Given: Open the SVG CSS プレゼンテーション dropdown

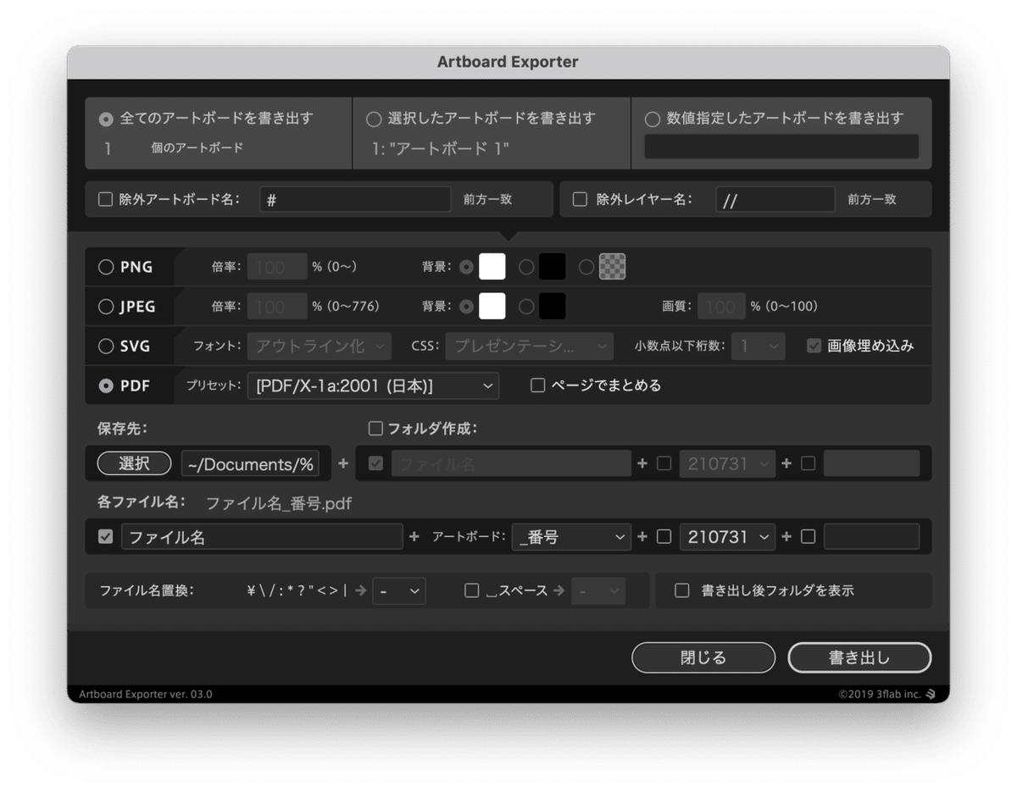Looking at the screenshot, I should [530, 346].
